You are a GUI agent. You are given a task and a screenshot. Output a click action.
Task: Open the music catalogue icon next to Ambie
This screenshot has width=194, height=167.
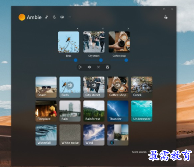(x=47, y=17)
